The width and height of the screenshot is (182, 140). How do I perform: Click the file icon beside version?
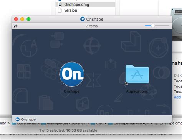pos(60,10)
